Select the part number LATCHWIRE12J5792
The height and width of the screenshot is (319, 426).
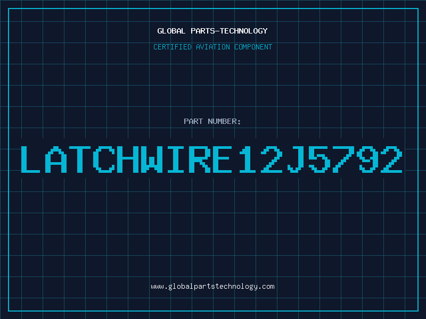point(211,159)
